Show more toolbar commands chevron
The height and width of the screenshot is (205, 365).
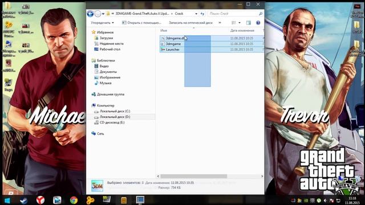(220, 23)
